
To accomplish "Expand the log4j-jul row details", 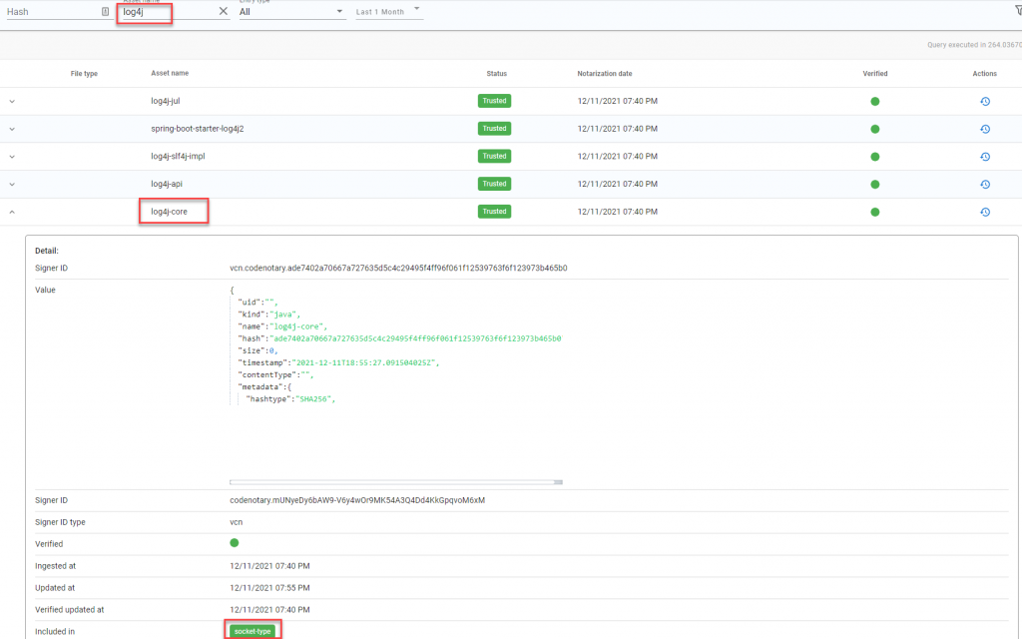I will (12, 101).
